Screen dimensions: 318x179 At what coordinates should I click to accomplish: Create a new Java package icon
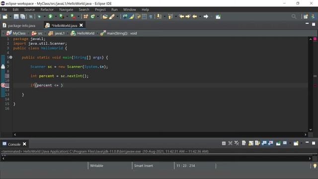pyautogui.click(x=86, y=16)
